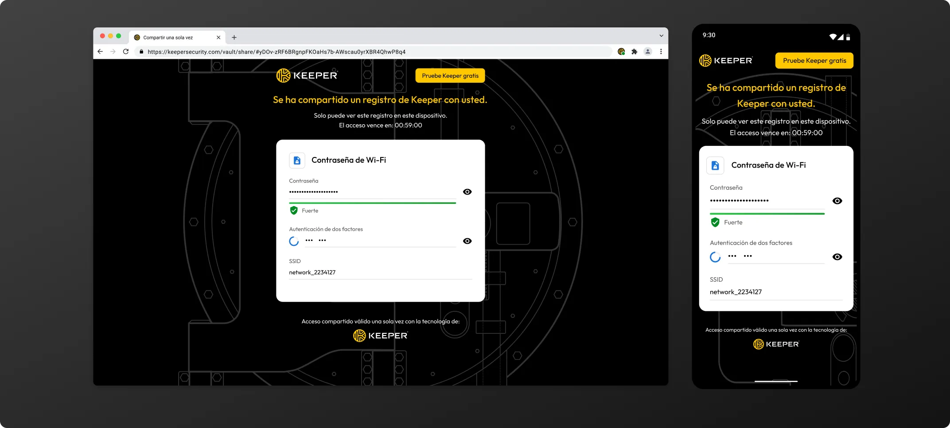Tap the battery icon in mobile status bar
Image resolution: width=950 pixels, height=428 pixels.
(848, 37)
